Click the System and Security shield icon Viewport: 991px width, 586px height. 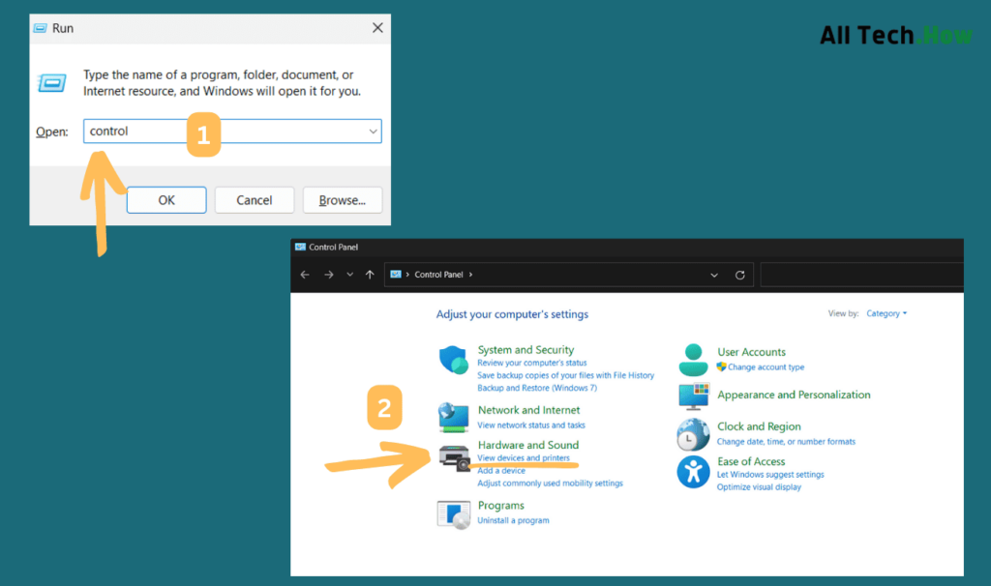coord(453,361)
